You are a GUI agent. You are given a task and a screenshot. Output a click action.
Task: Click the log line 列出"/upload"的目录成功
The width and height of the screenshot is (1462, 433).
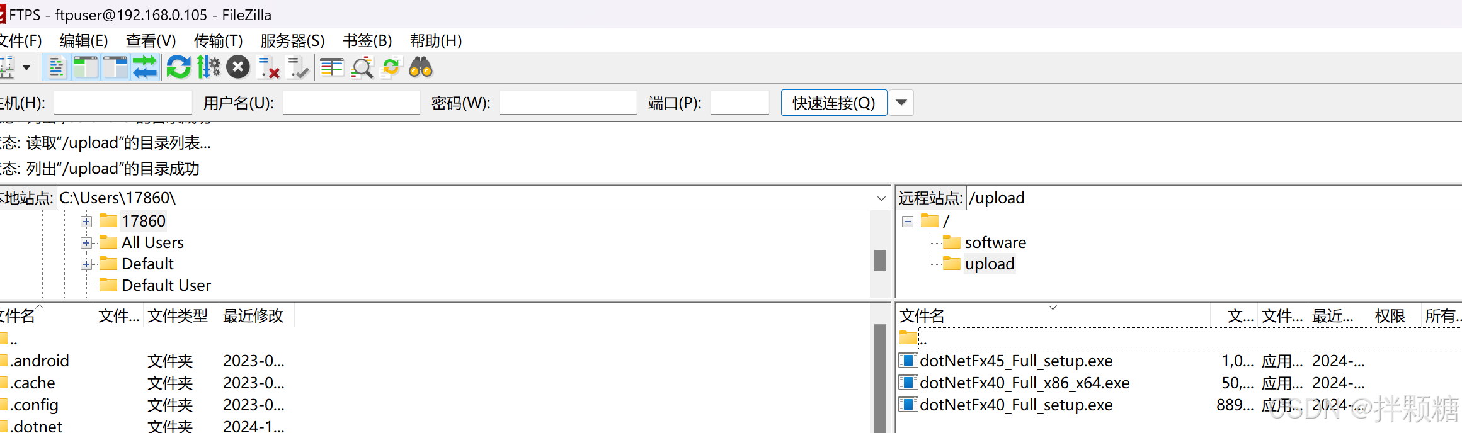pos(113,169)
